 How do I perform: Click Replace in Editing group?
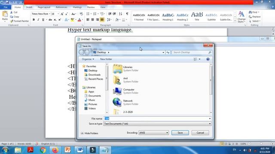point(255,17)
